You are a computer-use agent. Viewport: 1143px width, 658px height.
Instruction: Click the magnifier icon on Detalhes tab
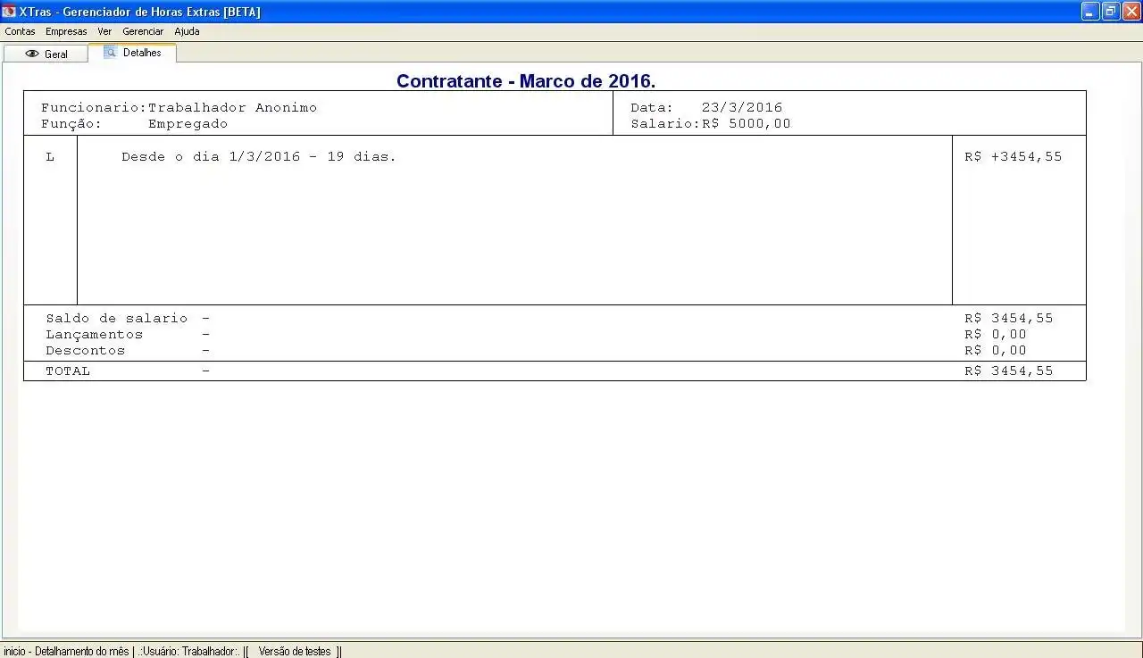click(111, 53)
